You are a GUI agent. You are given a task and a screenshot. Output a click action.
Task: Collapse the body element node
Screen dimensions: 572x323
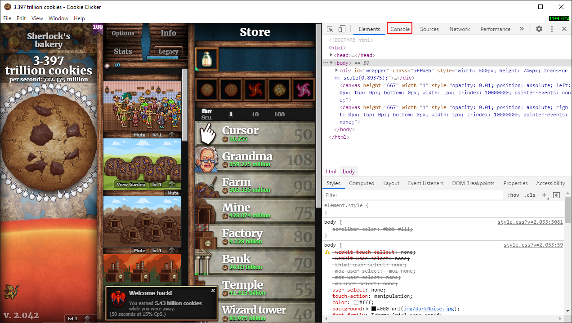coord(331,63)
